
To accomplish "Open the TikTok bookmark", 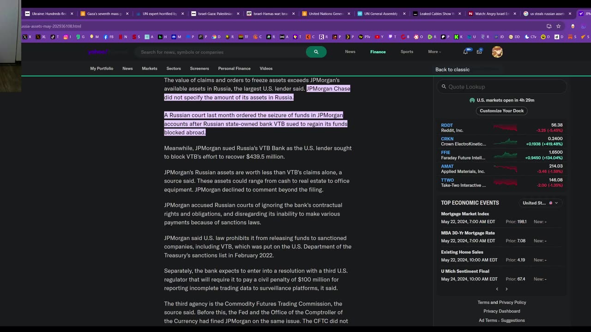I will 54,37.
